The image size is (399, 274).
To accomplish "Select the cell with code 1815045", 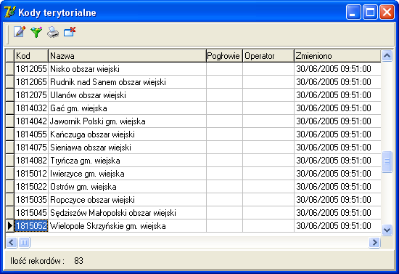I will [x=31, y=213].
